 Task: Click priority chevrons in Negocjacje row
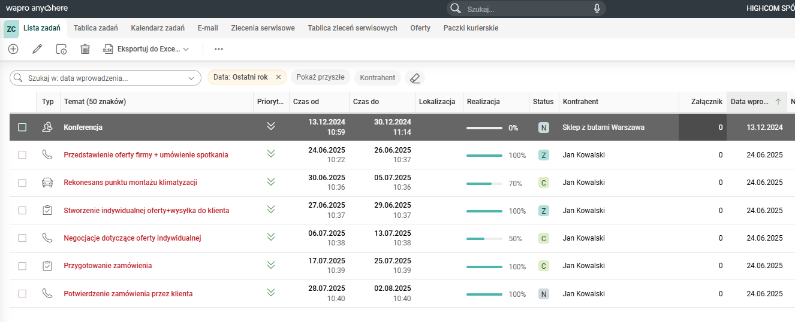271,237
